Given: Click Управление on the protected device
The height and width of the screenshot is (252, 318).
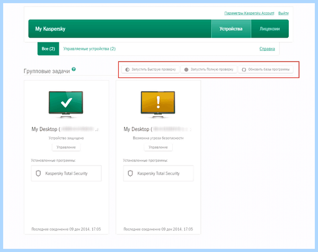Looking at the screenshot, I should click(x=66, y=147).
